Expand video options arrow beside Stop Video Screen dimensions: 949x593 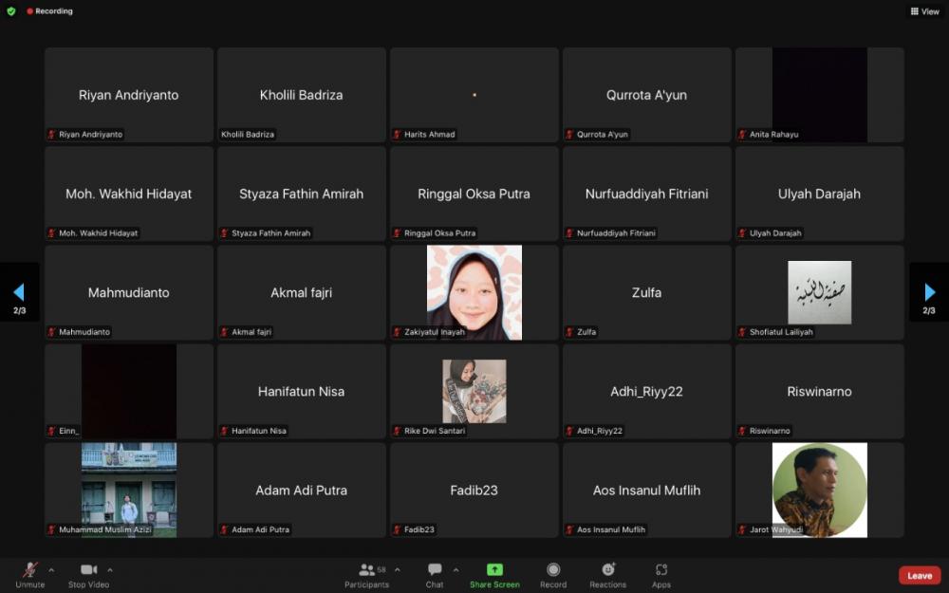[110, 570]
